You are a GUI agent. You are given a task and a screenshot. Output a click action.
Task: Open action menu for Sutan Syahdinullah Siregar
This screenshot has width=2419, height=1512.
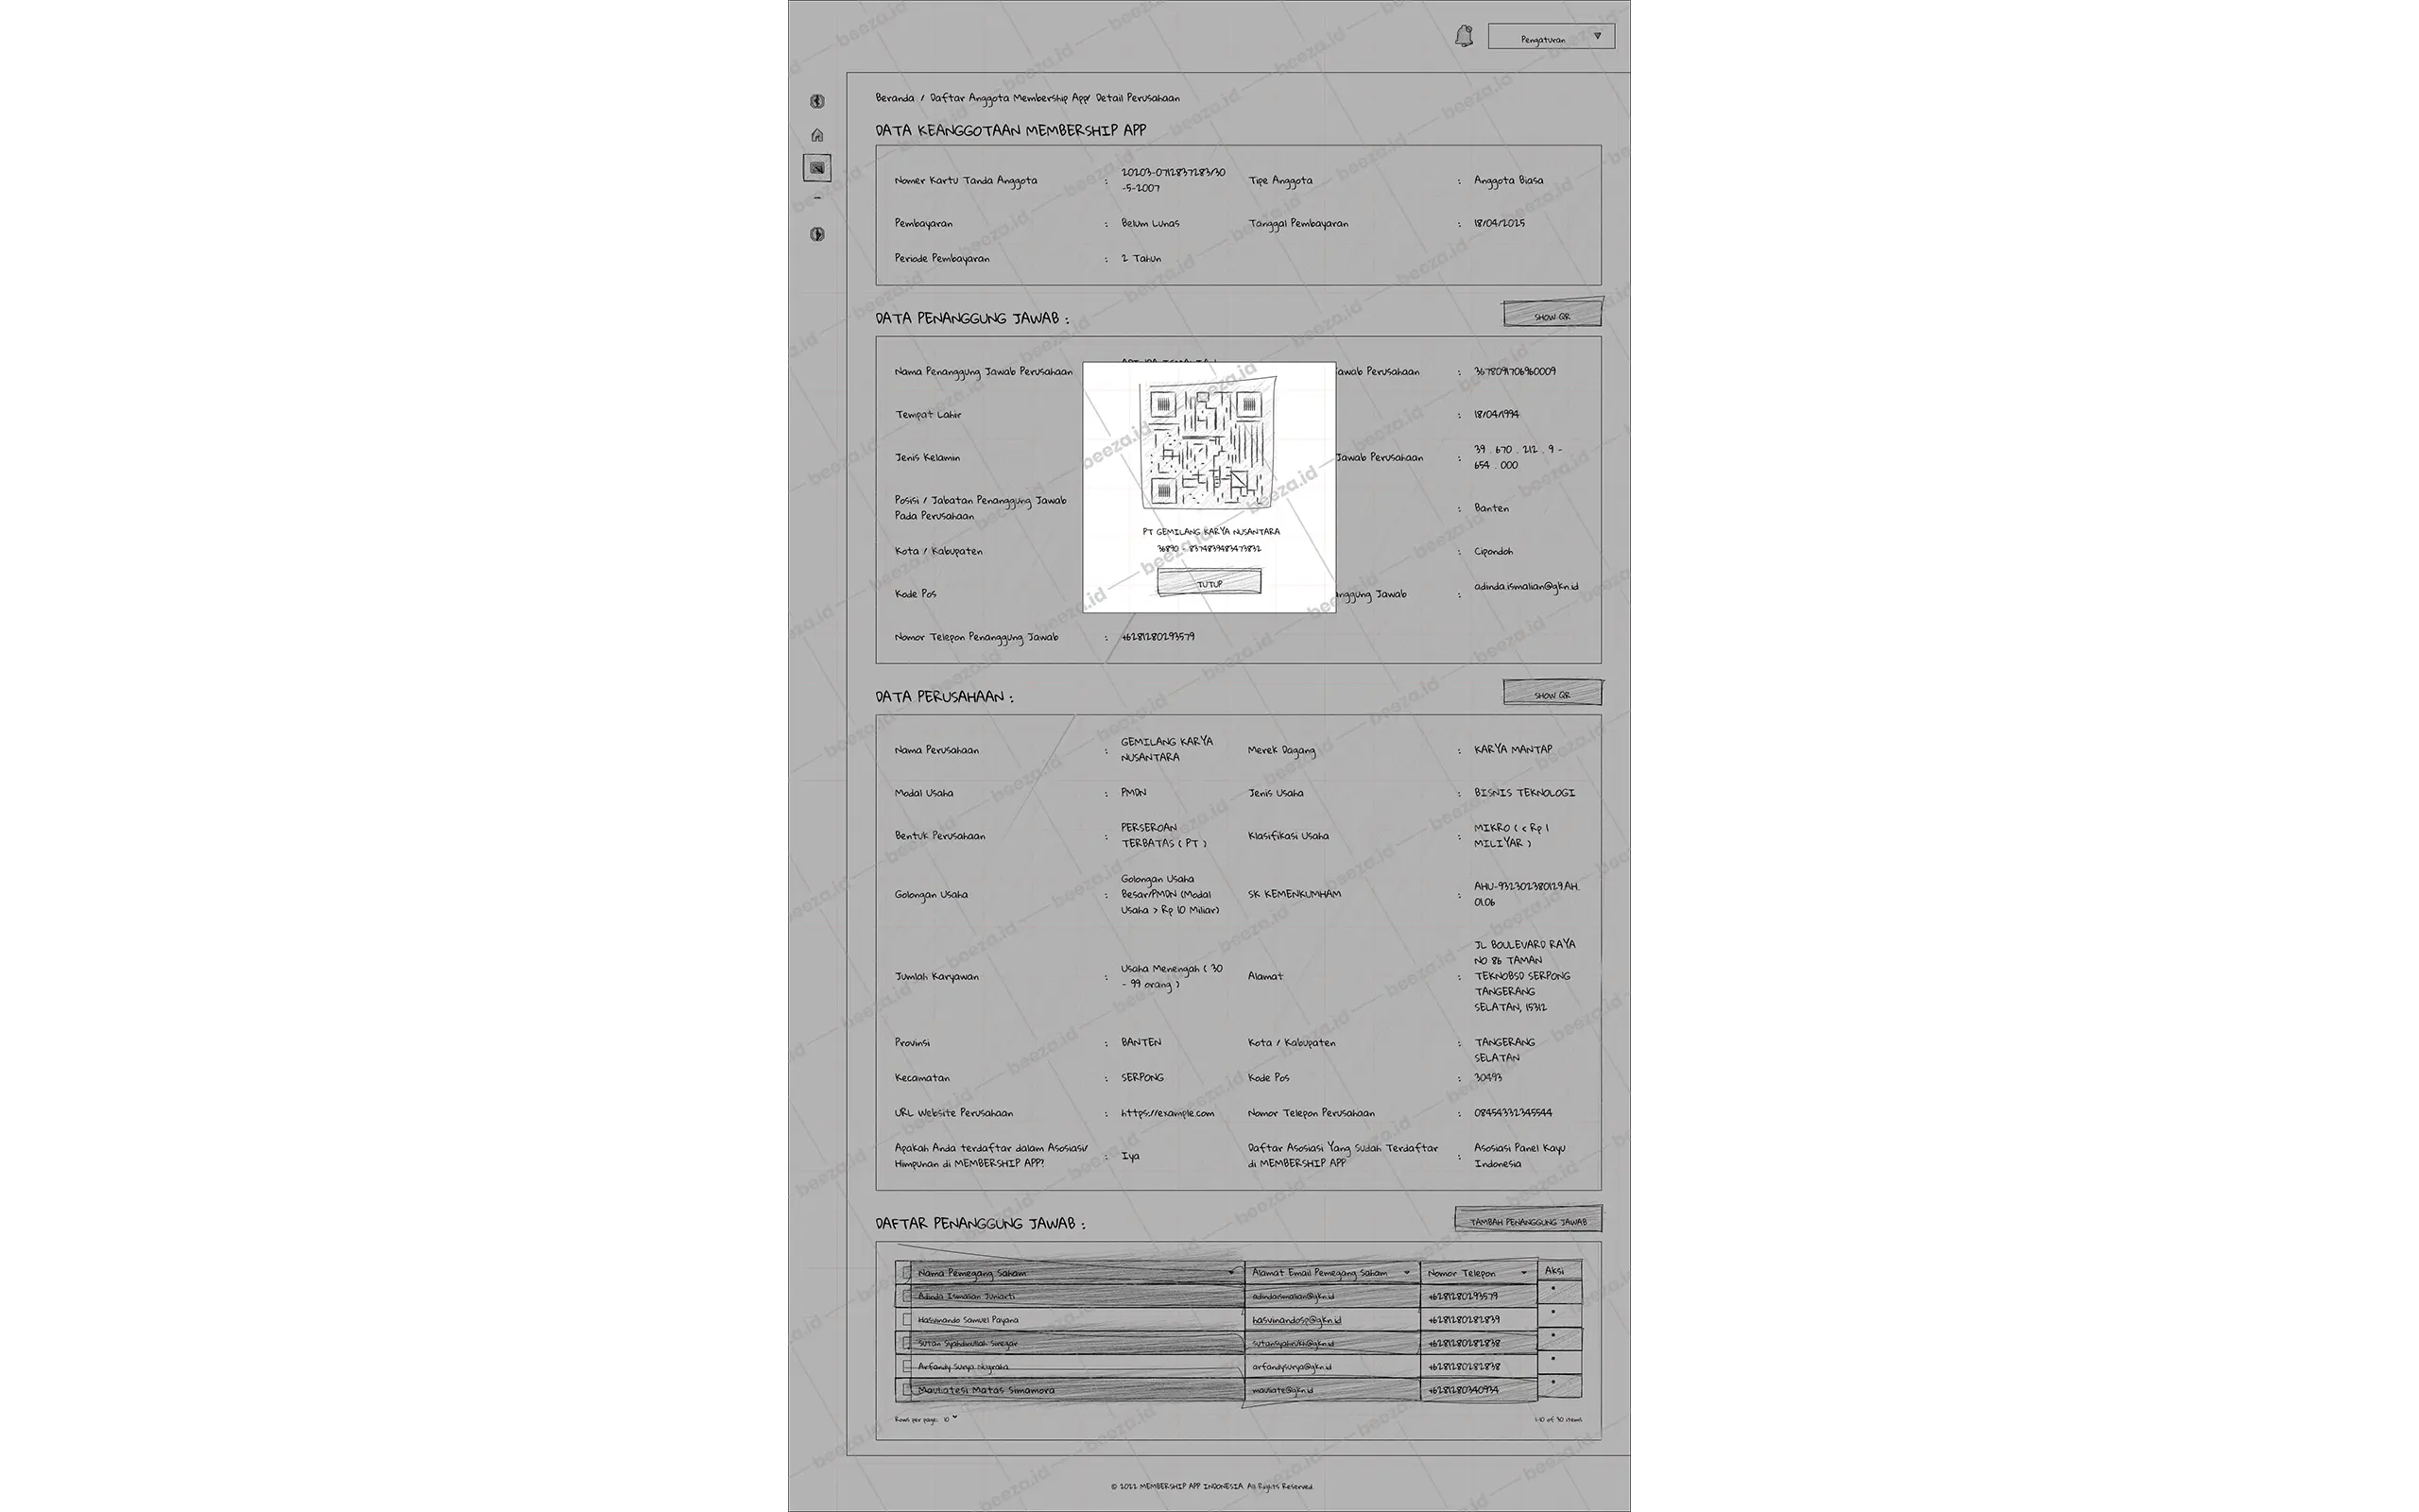click(1553, 1336)
